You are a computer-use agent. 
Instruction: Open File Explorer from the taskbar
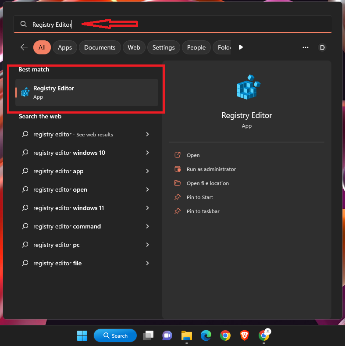pos(187,335)
